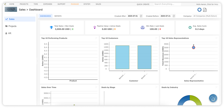Switch to the DASHBOARDS tab

click(x=45, y=16)
